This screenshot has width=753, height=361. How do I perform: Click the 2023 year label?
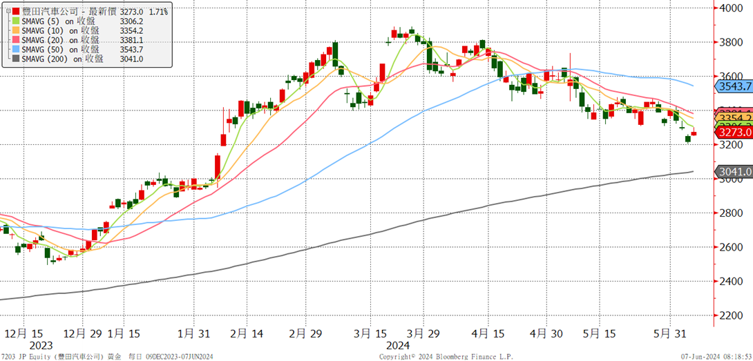click(x=42, y=346)
